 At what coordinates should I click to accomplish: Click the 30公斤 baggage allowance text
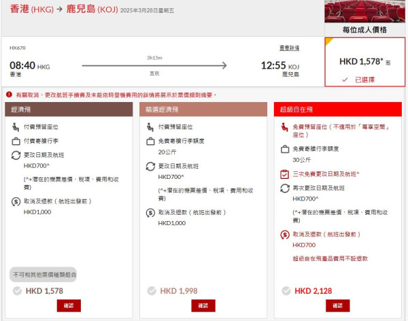coord(301,160)
